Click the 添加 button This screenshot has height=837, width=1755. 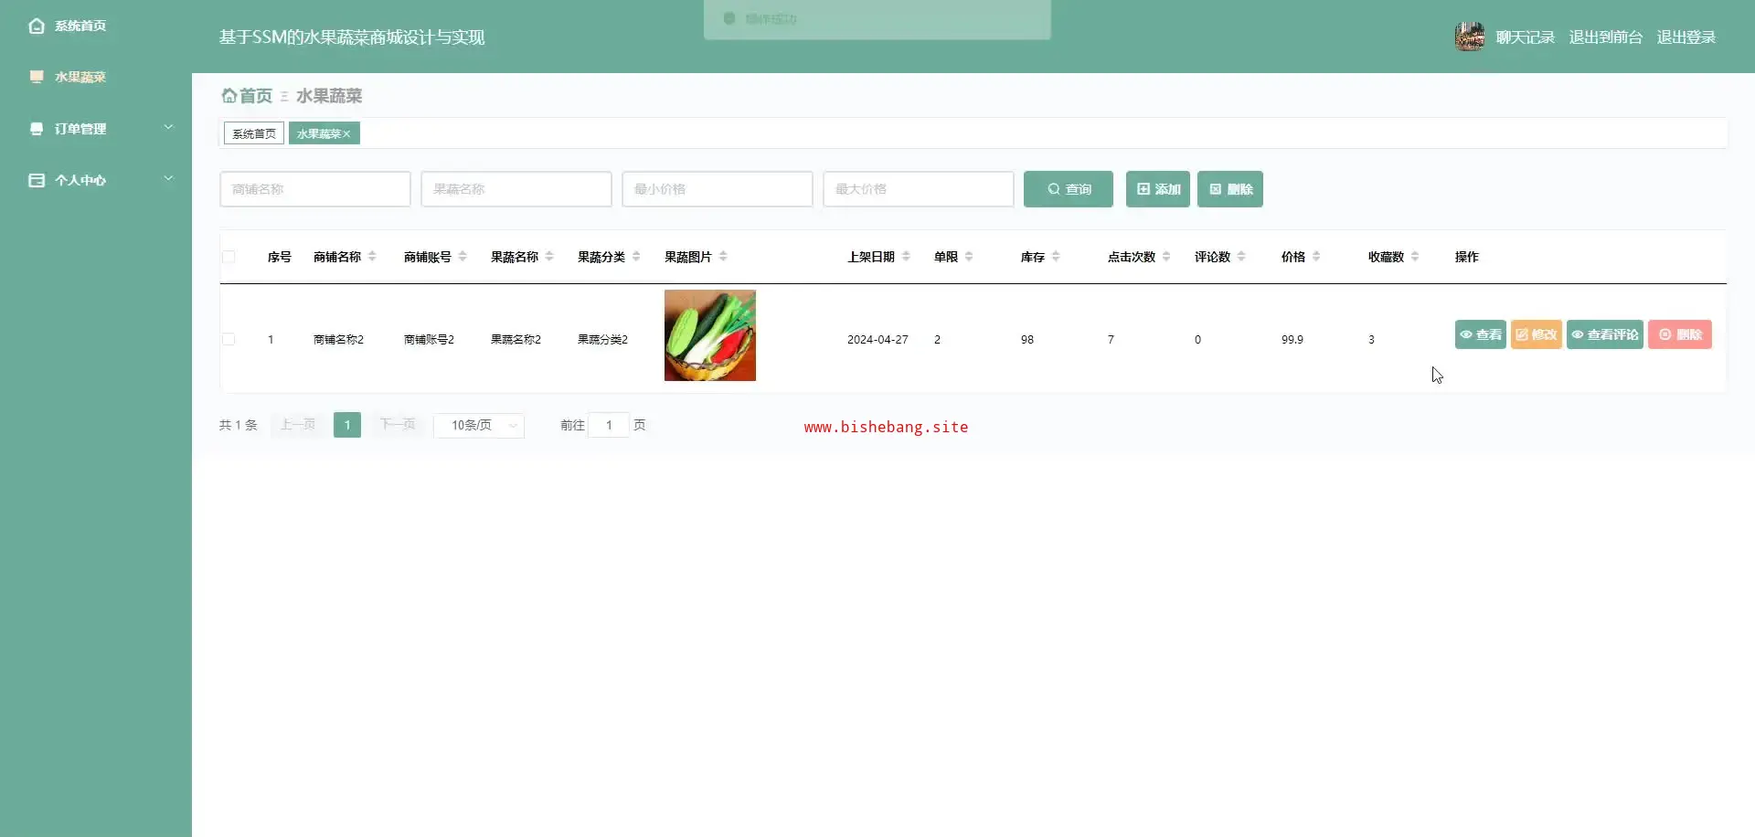(x=1158, y=189)
